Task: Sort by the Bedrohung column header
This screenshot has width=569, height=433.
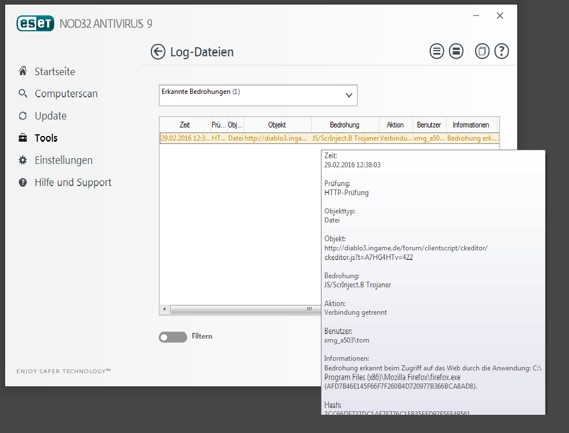Action: click(x=345, y=125)
